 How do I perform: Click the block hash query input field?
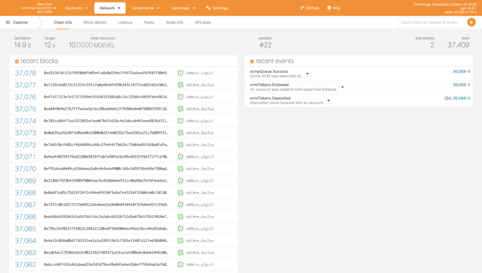point(432,22)
